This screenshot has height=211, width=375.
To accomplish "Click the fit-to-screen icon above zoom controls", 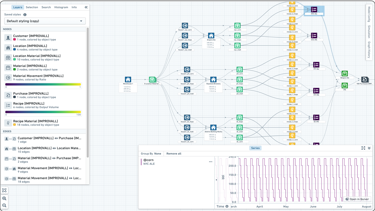I will click(x=4, y=190).
